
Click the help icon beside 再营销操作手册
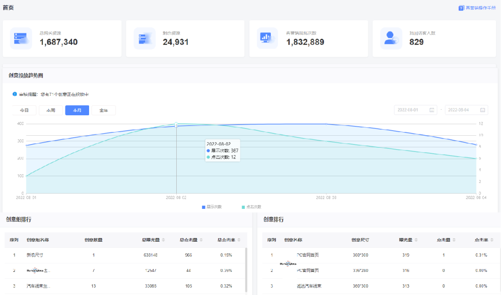pos(461,8)
